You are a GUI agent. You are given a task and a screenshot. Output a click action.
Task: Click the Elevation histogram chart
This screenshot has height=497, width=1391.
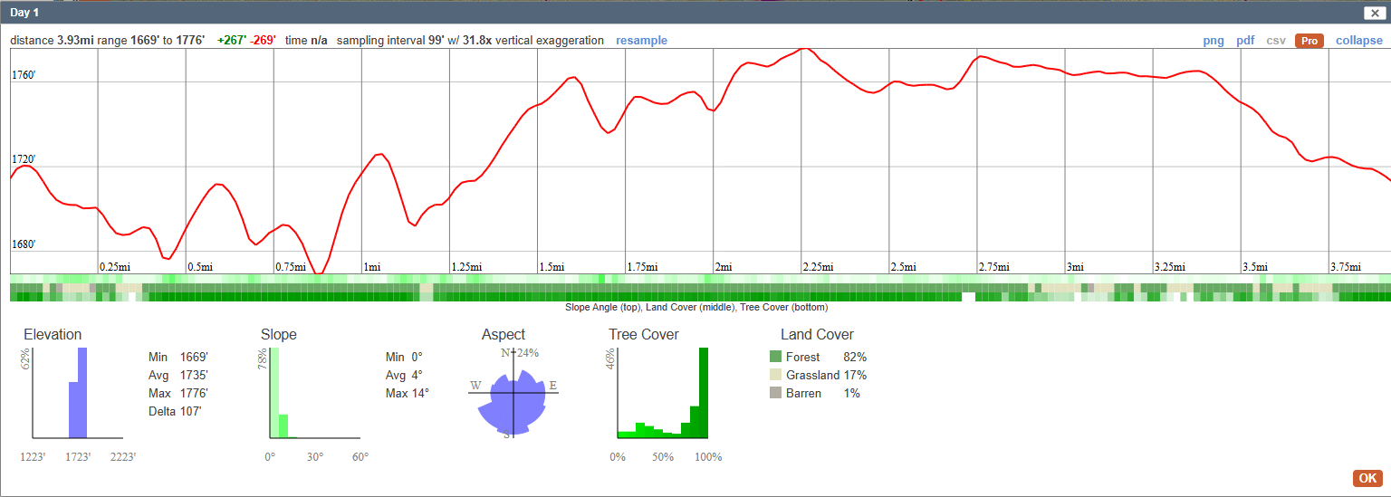pos(78,393)
